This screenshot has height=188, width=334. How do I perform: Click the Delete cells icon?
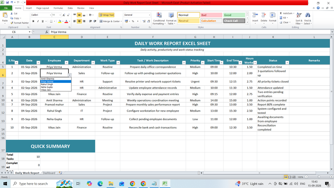point(264,16)
